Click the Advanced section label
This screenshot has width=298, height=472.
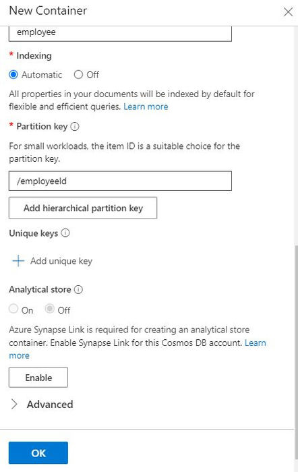pyautogui.click(x=50, y=405)
